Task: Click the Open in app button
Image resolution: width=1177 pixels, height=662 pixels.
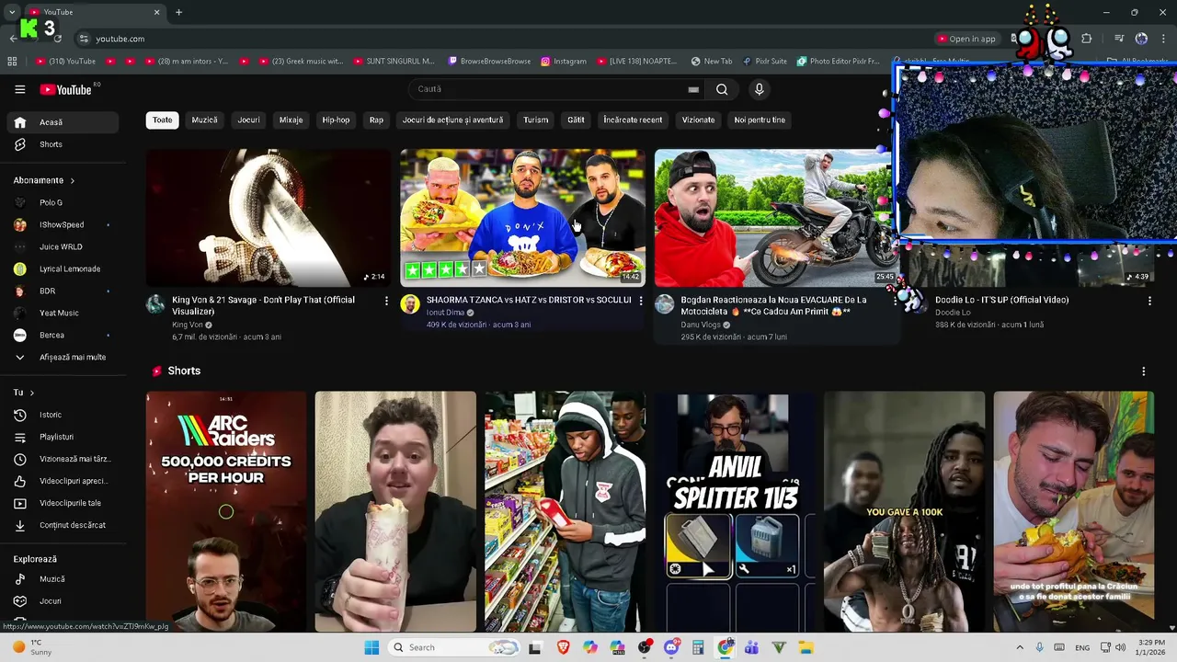Action: coord(966,39)
